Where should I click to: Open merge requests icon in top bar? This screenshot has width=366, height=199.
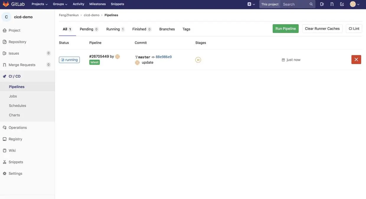pyautogui.click(x=332, y=4)
